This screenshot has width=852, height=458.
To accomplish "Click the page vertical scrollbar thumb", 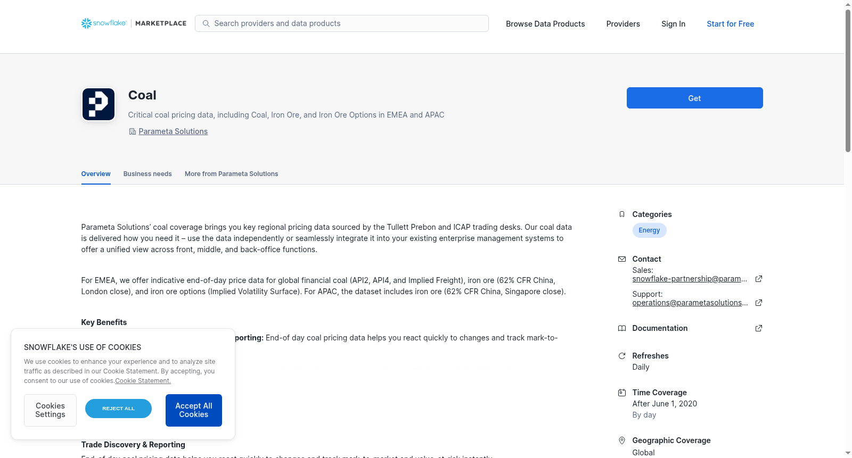I will (848, 81).
